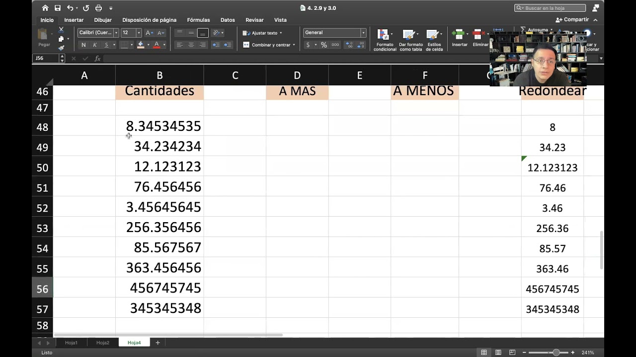Align cell text left
Image resolution: width=636 pixels, height=357 pixels.
tap(179, 45)
